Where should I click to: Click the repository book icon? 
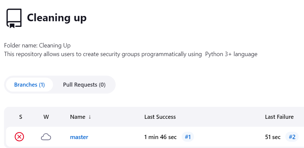click(x=14, y=18)
